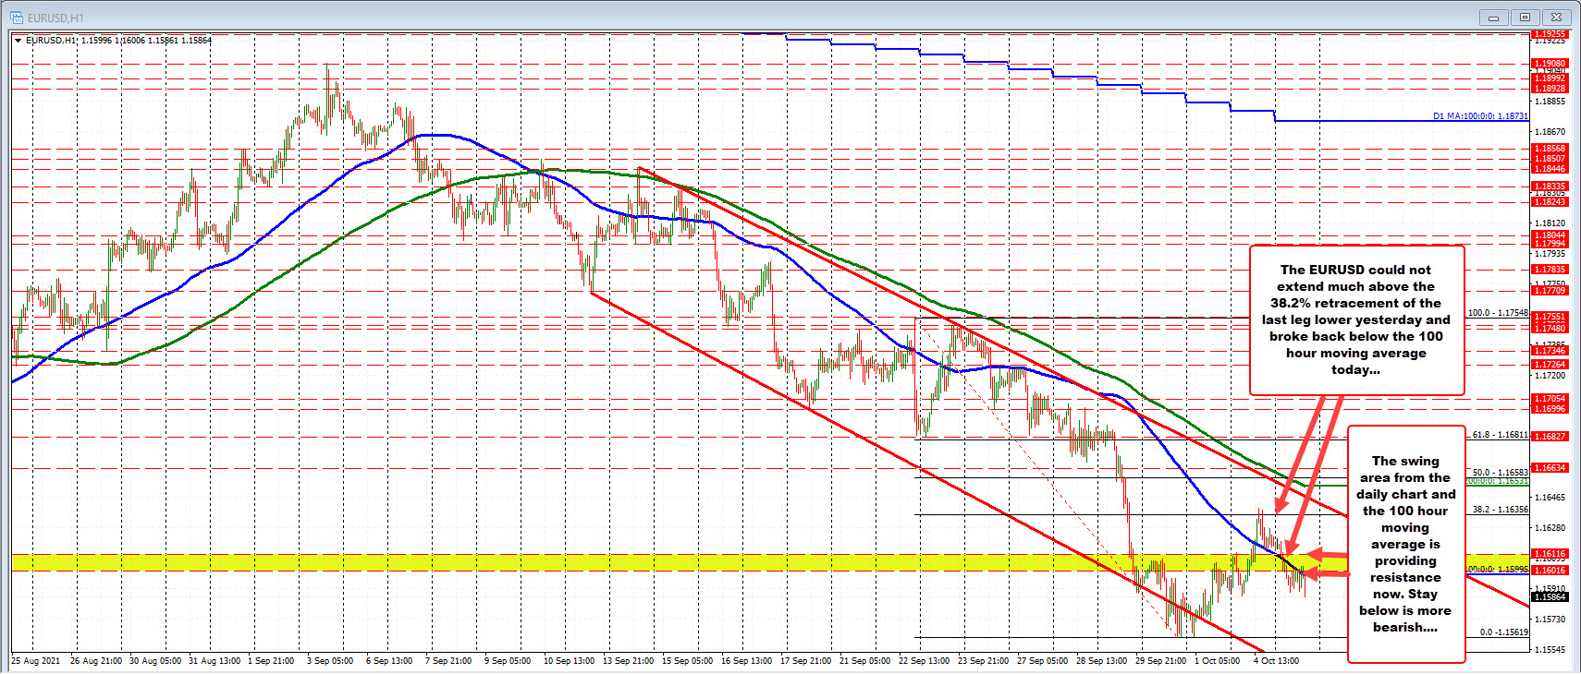Click the red price tag 1.16116
The height and width of the screenshot is (674, 1581).
(1550, 554)
